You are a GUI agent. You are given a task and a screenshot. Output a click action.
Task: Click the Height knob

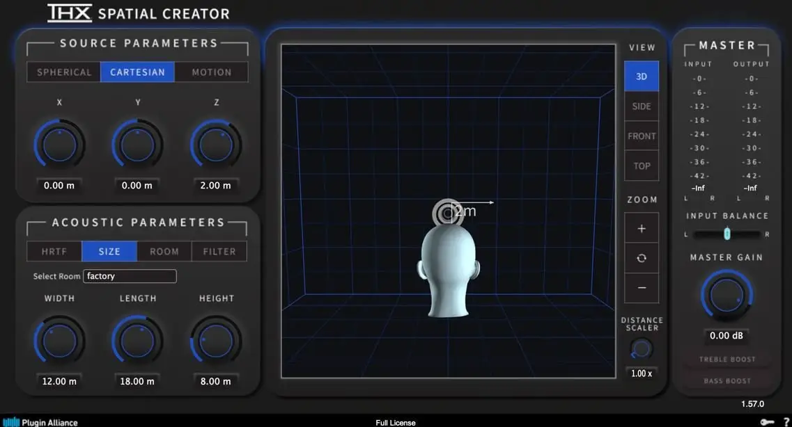[216, 341]
